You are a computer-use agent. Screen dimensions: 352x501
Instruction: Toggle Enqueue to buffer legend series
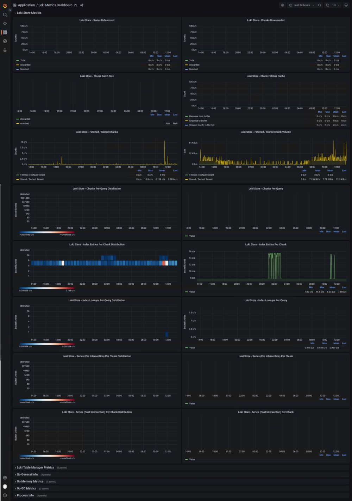click(x=198, y=121)
